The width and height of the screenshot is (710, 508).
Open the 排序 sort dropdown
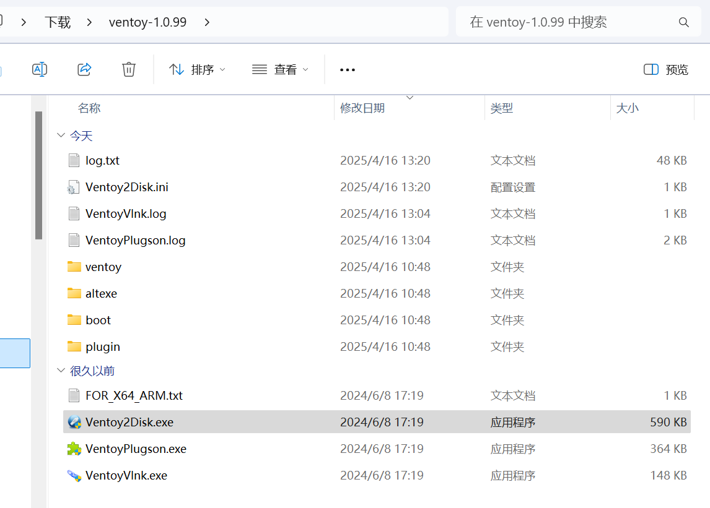tap(197, 70)
